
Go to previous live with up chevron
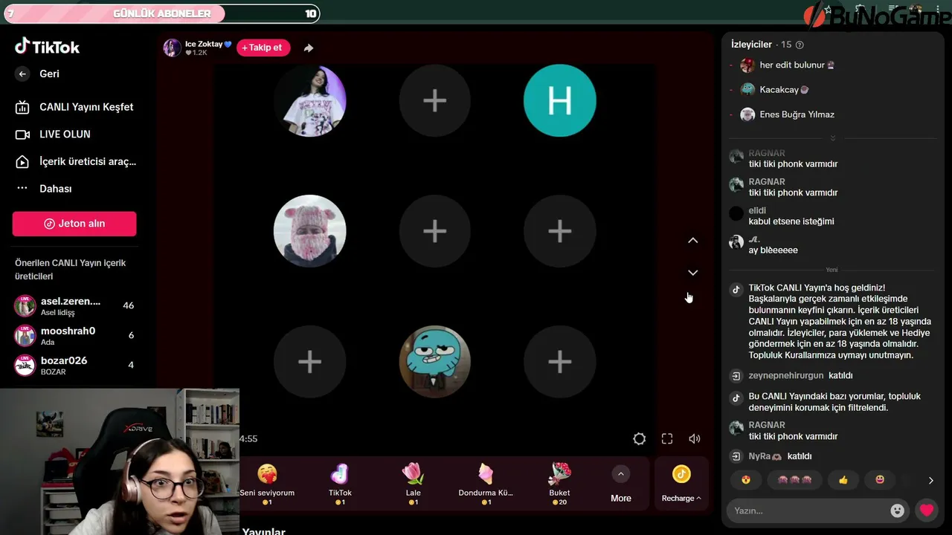692,240
